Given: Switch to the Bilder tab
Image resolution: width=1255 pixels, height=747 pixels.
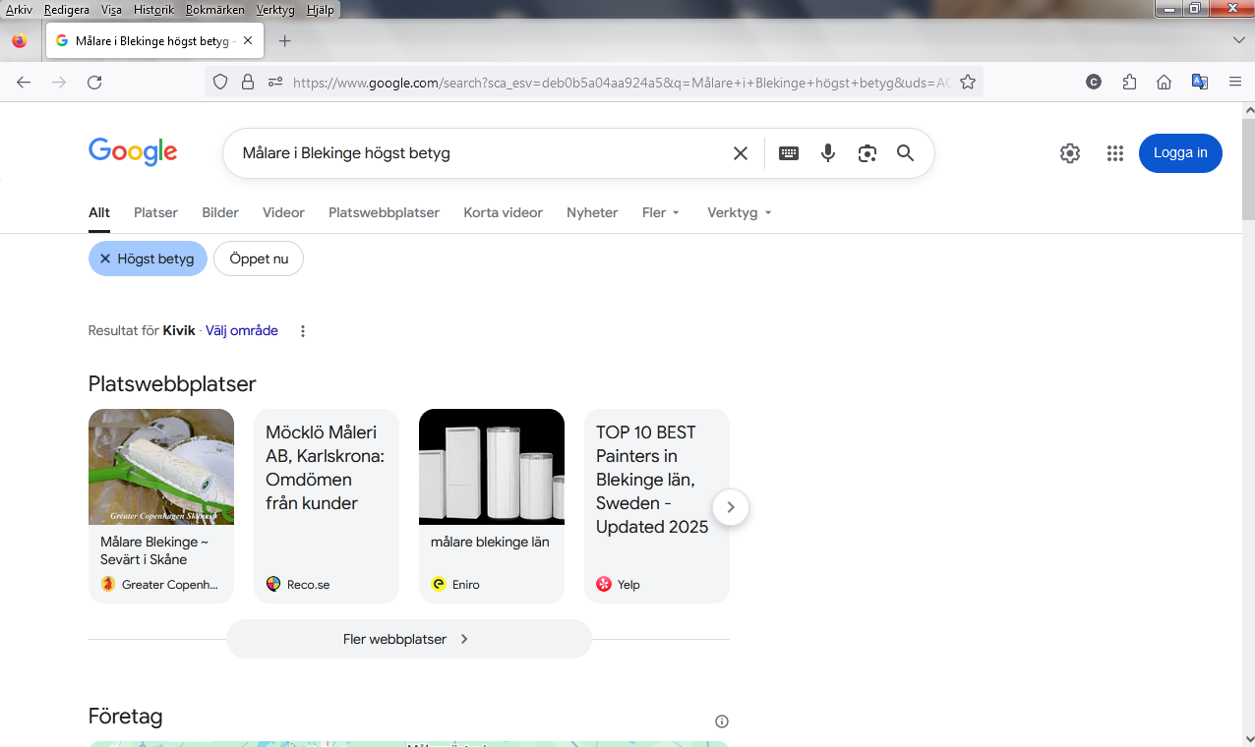Looking at the screenshot, I should coord(220,212).
